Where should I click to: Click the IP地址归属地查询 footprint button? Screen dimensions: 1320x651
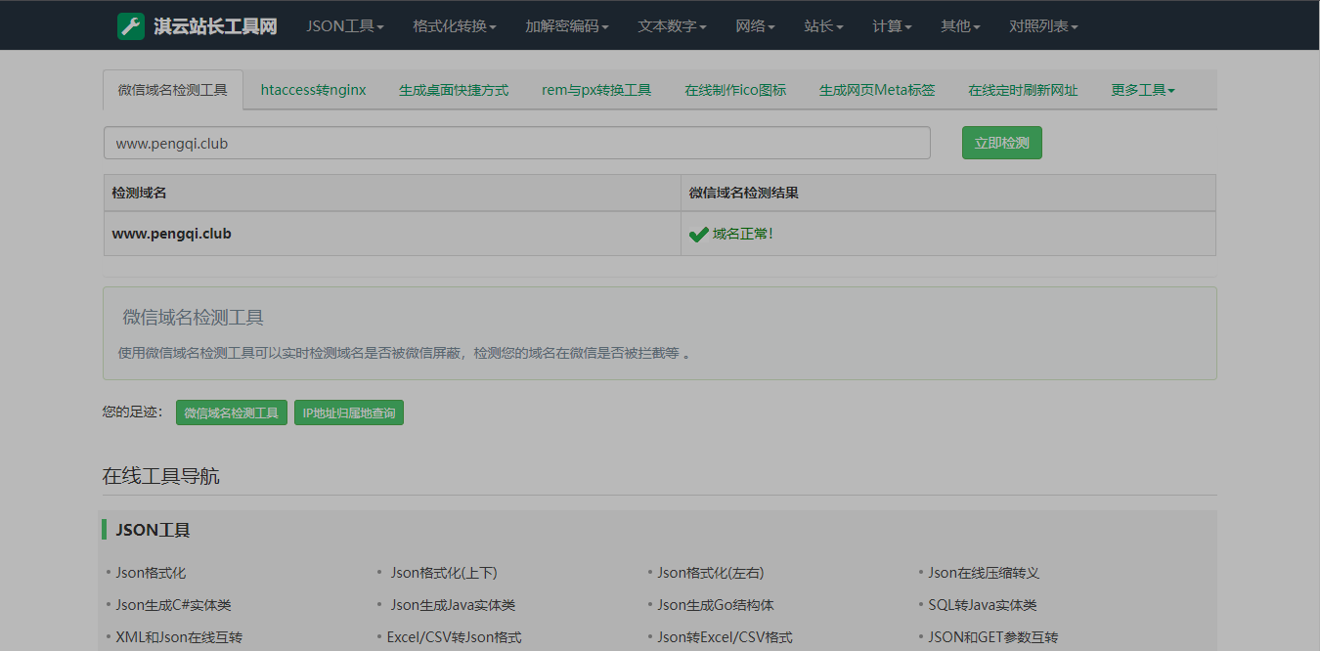[349, 413]
